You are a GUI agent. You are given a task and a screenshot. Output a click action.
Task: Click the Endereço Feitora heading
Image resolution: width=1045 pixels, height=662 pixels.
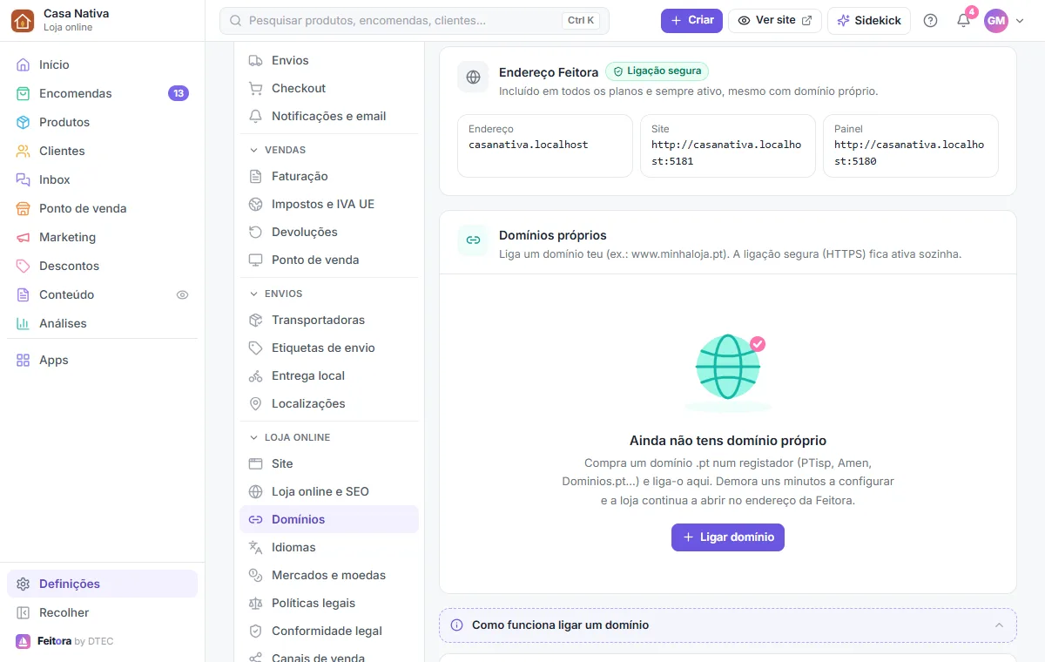(x=549, y=72)
